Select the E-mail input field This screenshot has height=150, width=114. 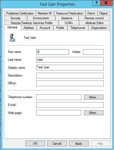pos(70,105)
